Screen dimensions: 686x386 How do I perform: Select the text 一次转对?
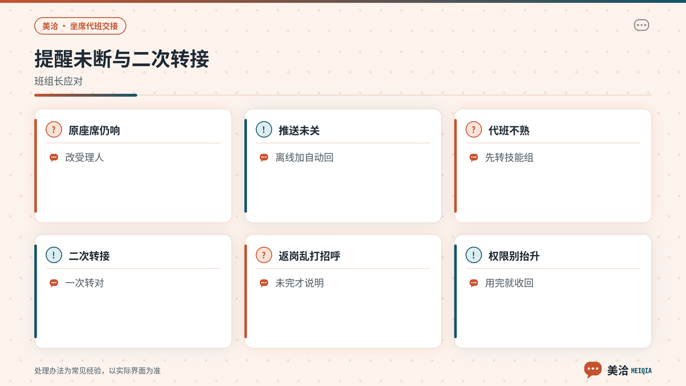[85, 283]
